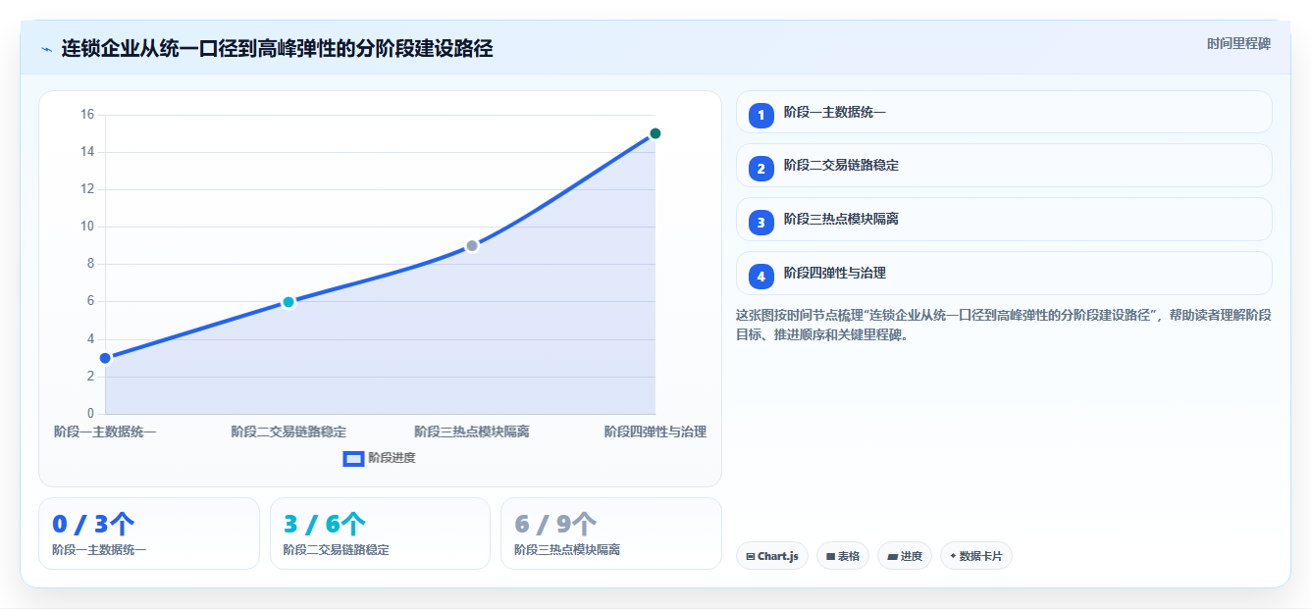The width and height of the screenshot is (1311, 609).
Task: Click the 数据卡片 tag
Action: 976,556
